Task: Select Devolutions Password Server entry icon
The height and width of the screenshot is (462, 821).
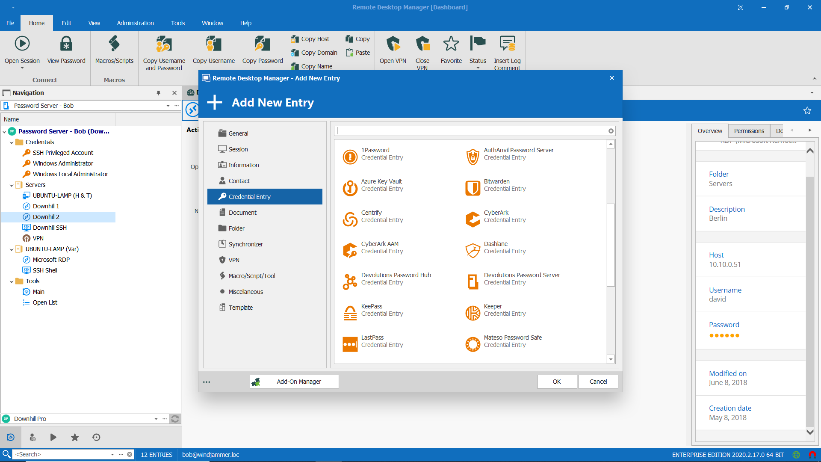Action: tap(473, 282)
